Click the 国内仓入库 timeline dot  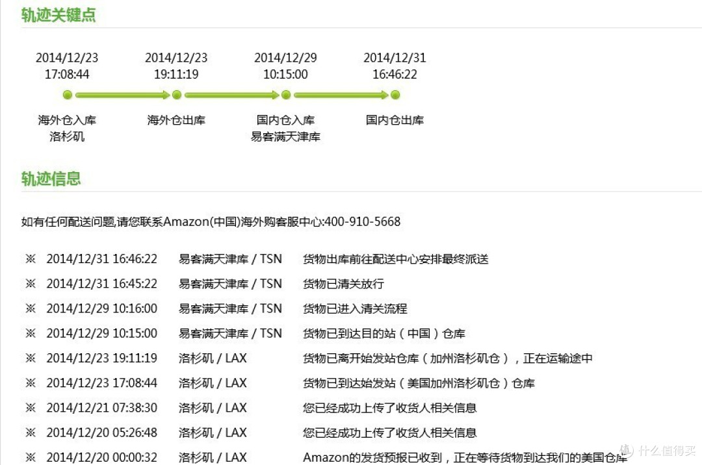pyautogui.click(x=285, y=95)
